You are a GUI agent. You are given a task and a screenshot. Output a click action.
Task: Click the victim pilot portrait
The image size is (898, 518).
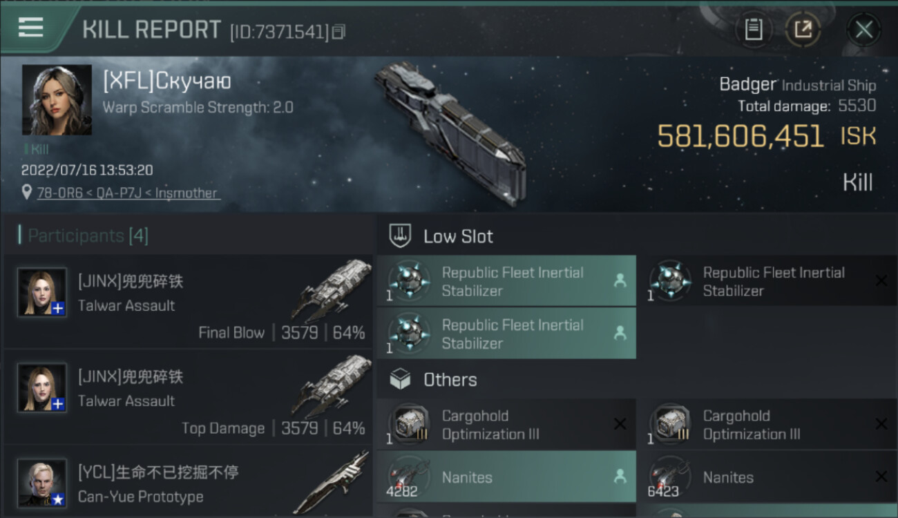[57, 100]
